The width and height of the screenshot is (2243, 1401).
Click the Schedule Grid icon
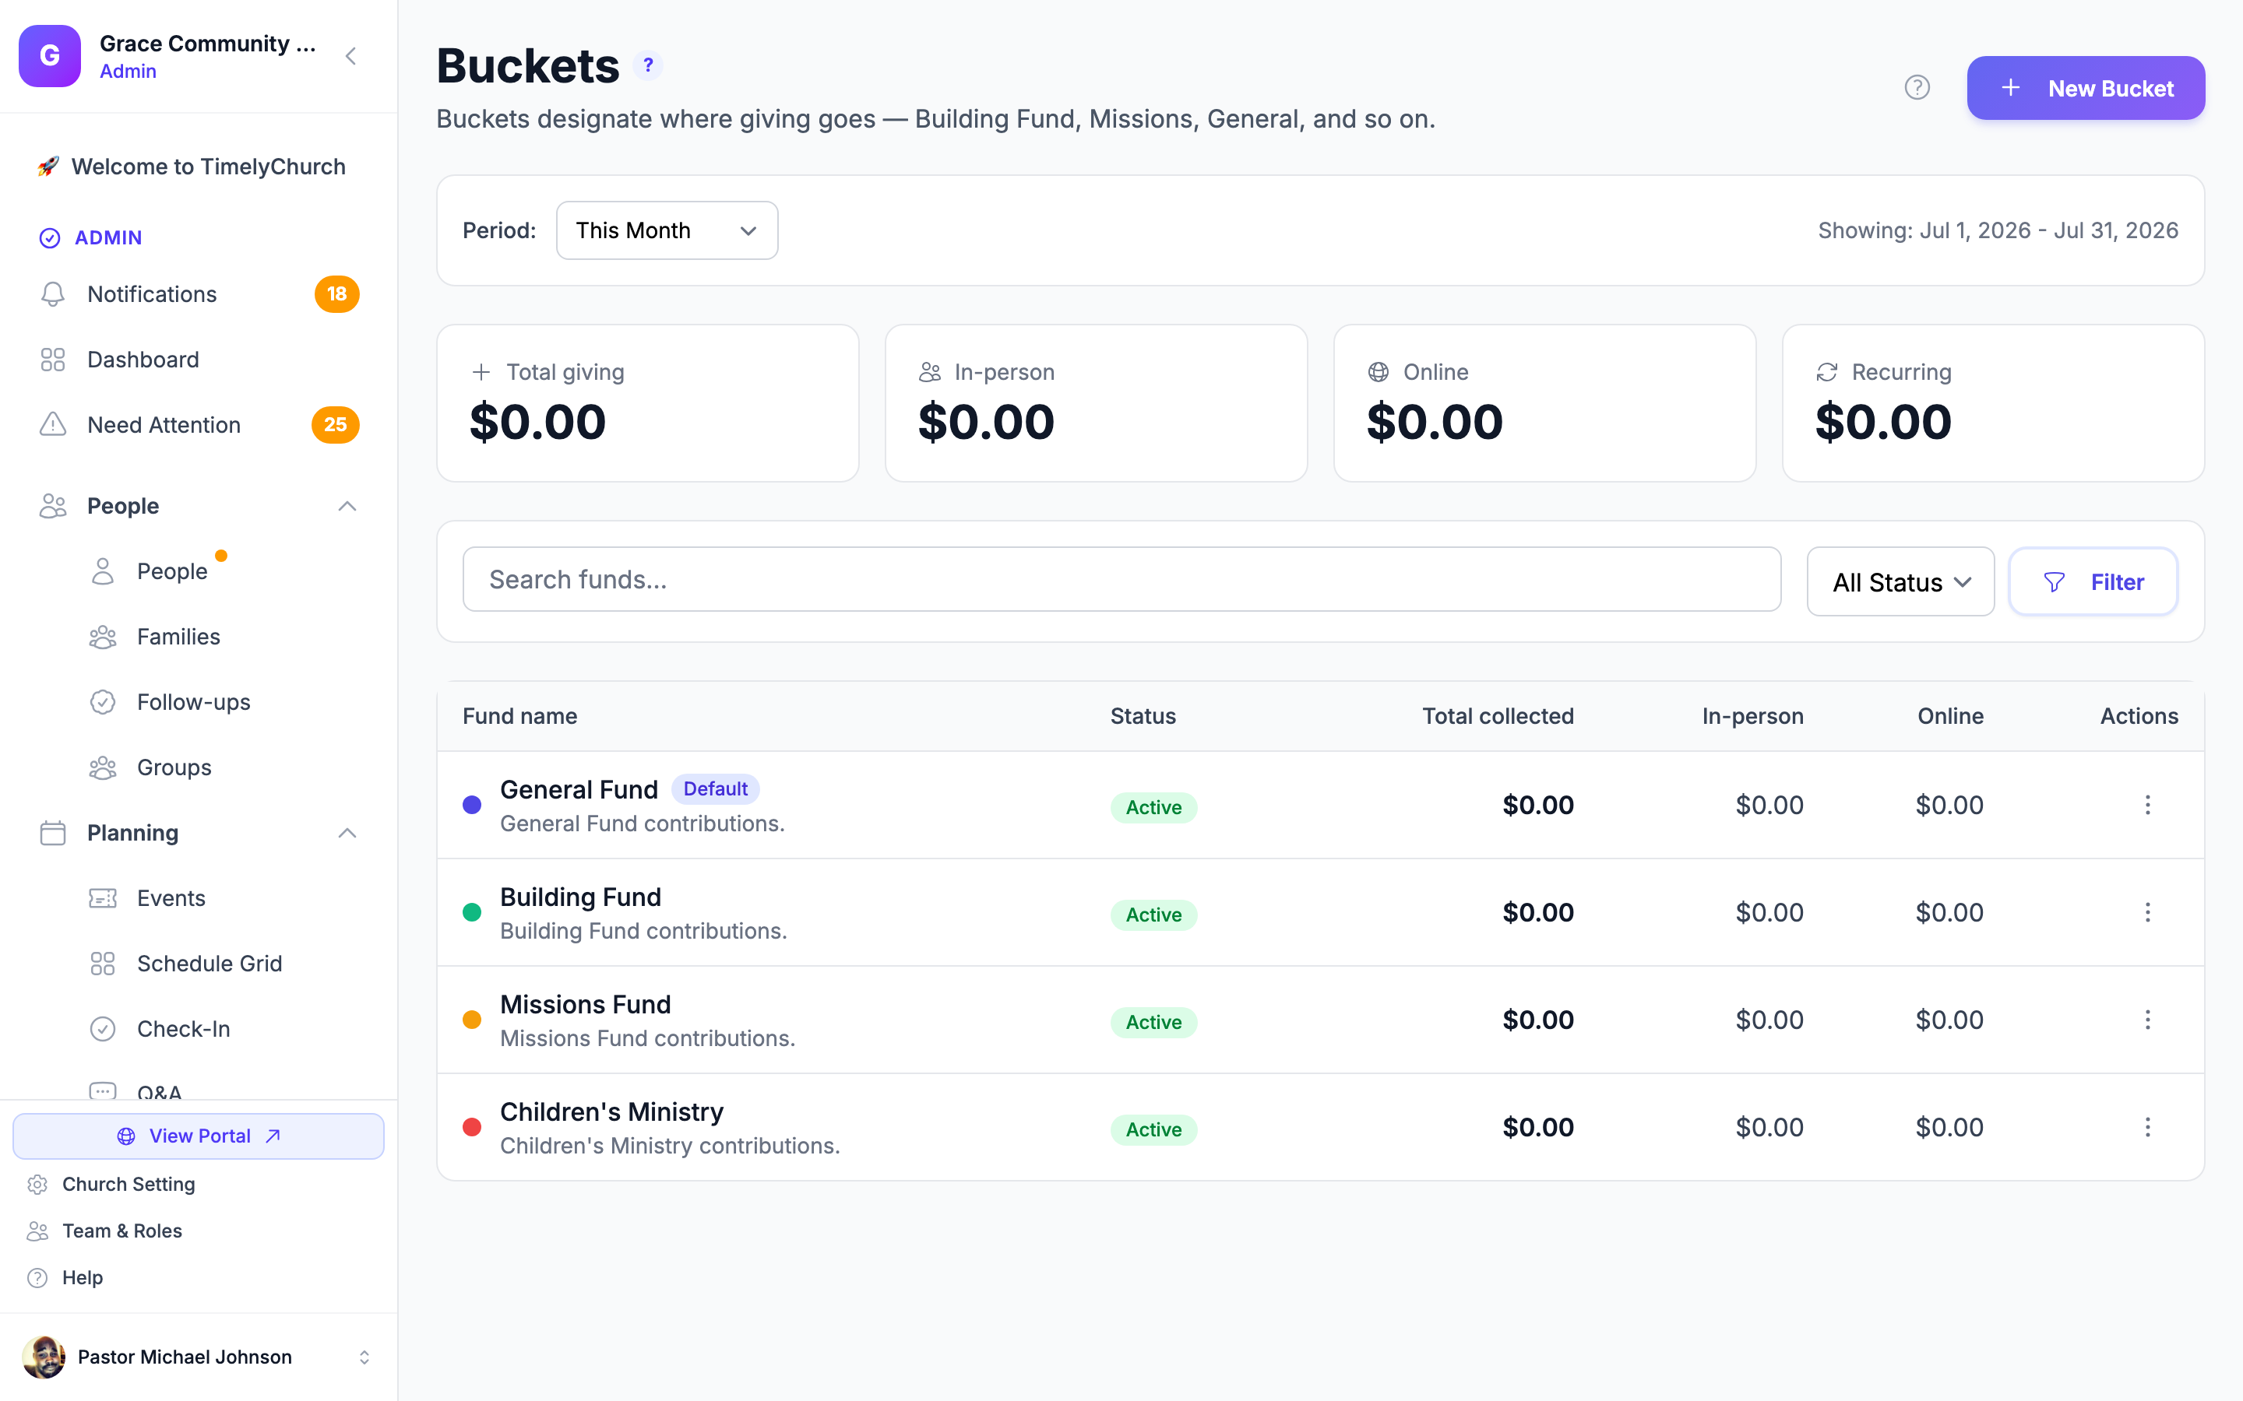(x=103, y=964)
